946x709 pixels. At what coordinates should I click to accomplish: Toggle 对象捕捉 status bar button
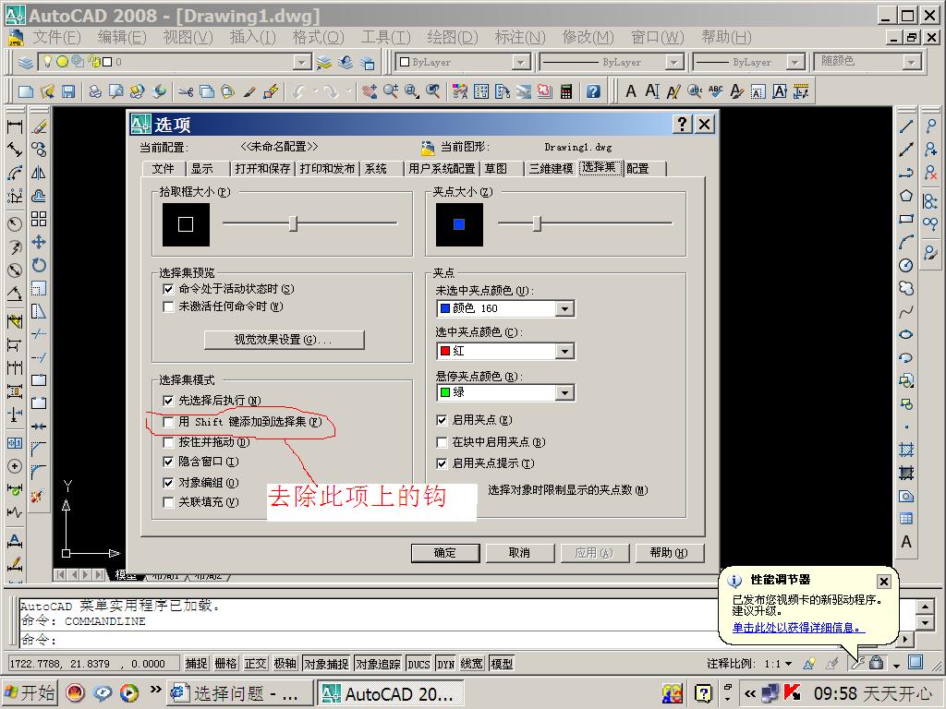click(x=326, y=664)
